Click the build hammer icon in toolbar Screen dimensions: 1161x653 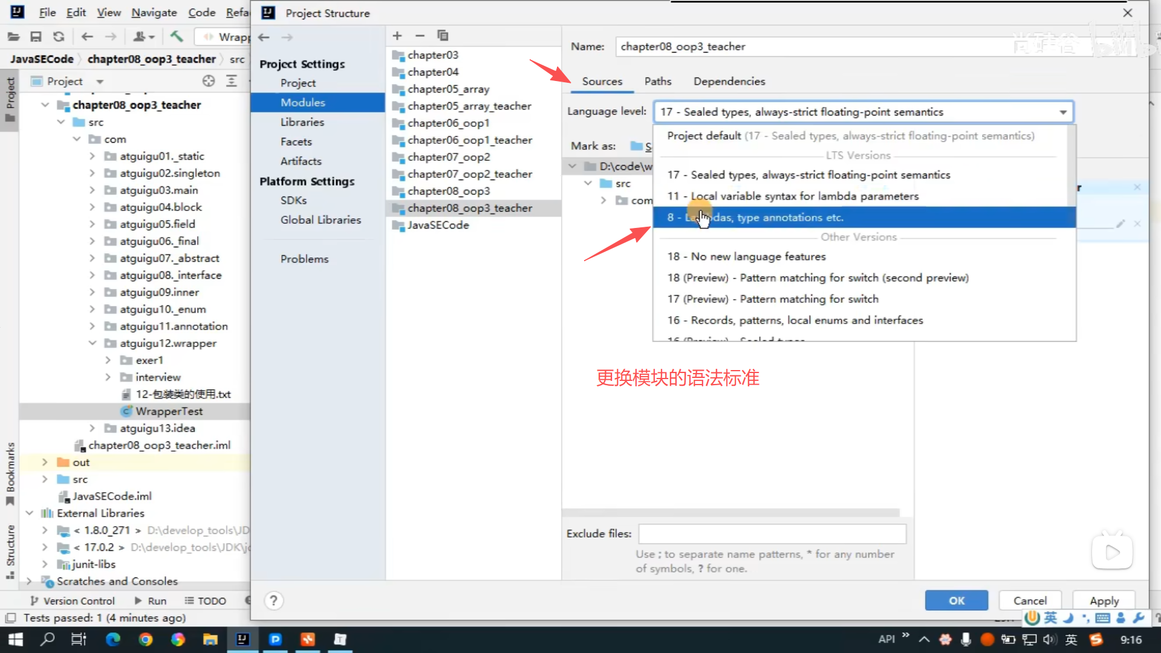(177, 36)
